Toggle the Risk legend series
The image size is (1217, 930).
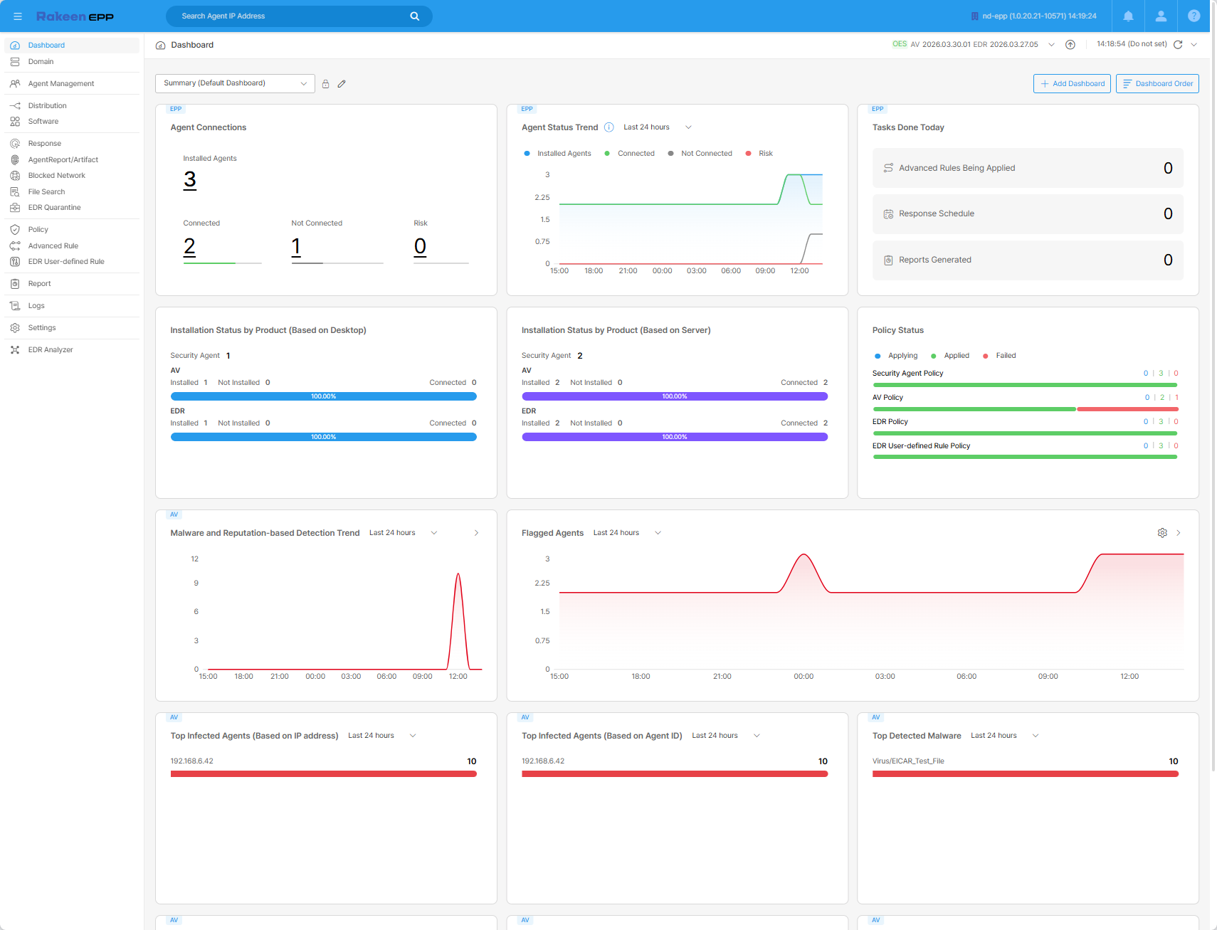759,154
